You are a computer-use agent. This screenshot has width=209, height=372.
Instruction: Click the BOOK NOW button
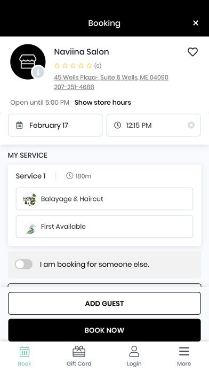pyautogui.click(x=104, y=330)
